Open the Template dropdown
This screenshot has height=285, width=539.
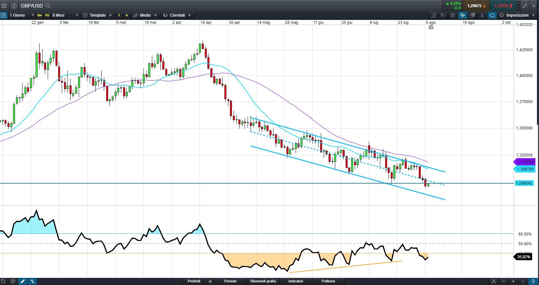click(97, 15)
